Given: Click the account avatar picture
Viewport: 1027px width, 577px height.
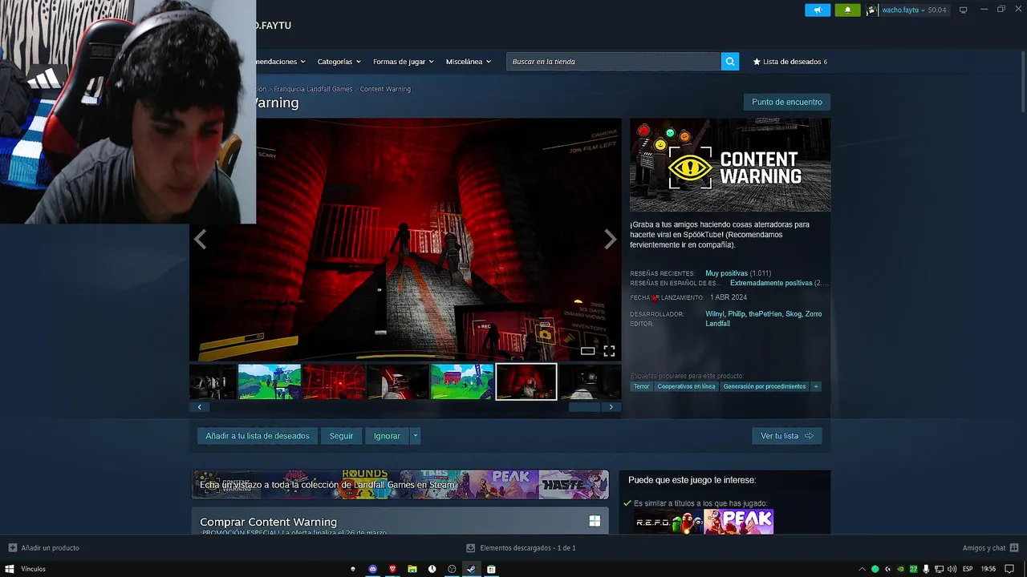Looking at the screenshot, I should pos(871,10).
